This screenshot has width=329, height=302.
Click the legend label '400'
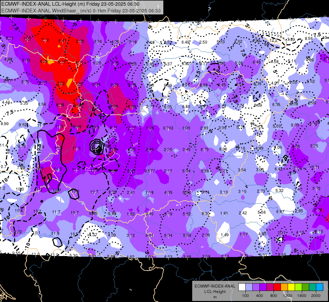(x=259, y=296)
